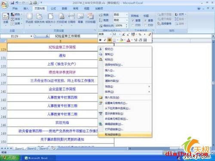Choose Paste (粘贴) in context menu
The image size is (215, 161).
click(x=125, y=59)
